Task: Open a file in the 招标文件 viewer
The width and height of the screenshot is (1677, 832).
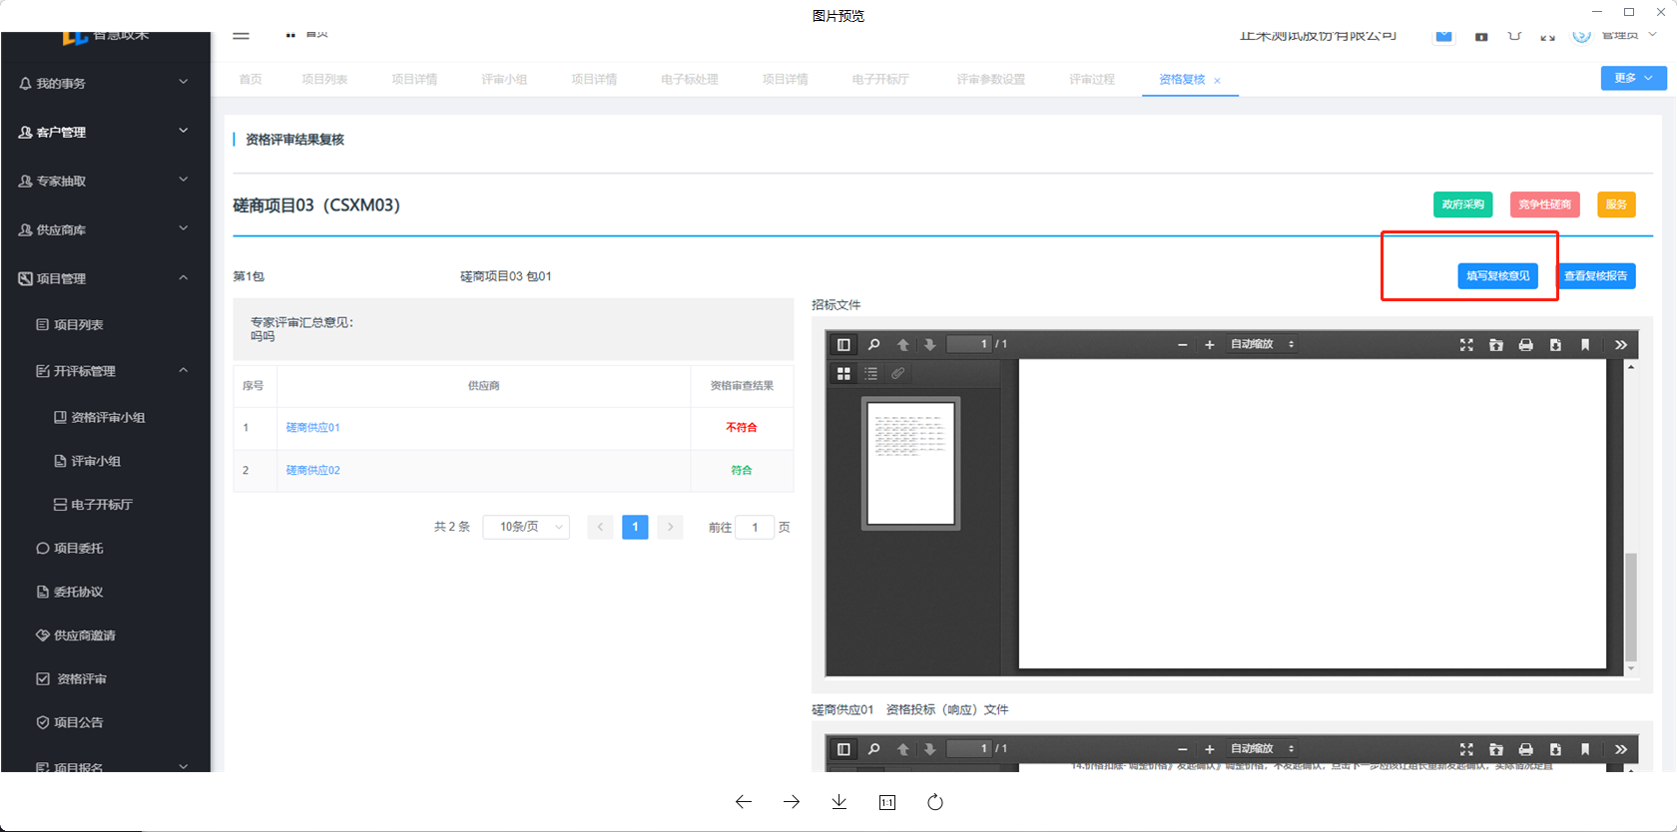Action: pyautogui.click(x=1496, y=344)
